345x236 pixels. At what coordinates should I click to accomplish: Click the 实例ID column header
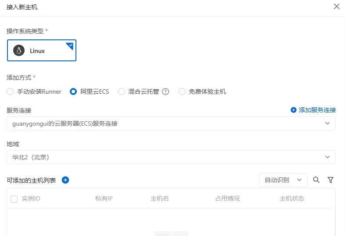(x=31, y=198)
